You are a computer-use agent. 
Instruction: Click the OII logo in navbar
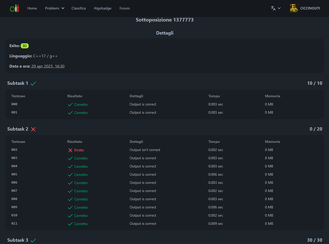point(14,8)
